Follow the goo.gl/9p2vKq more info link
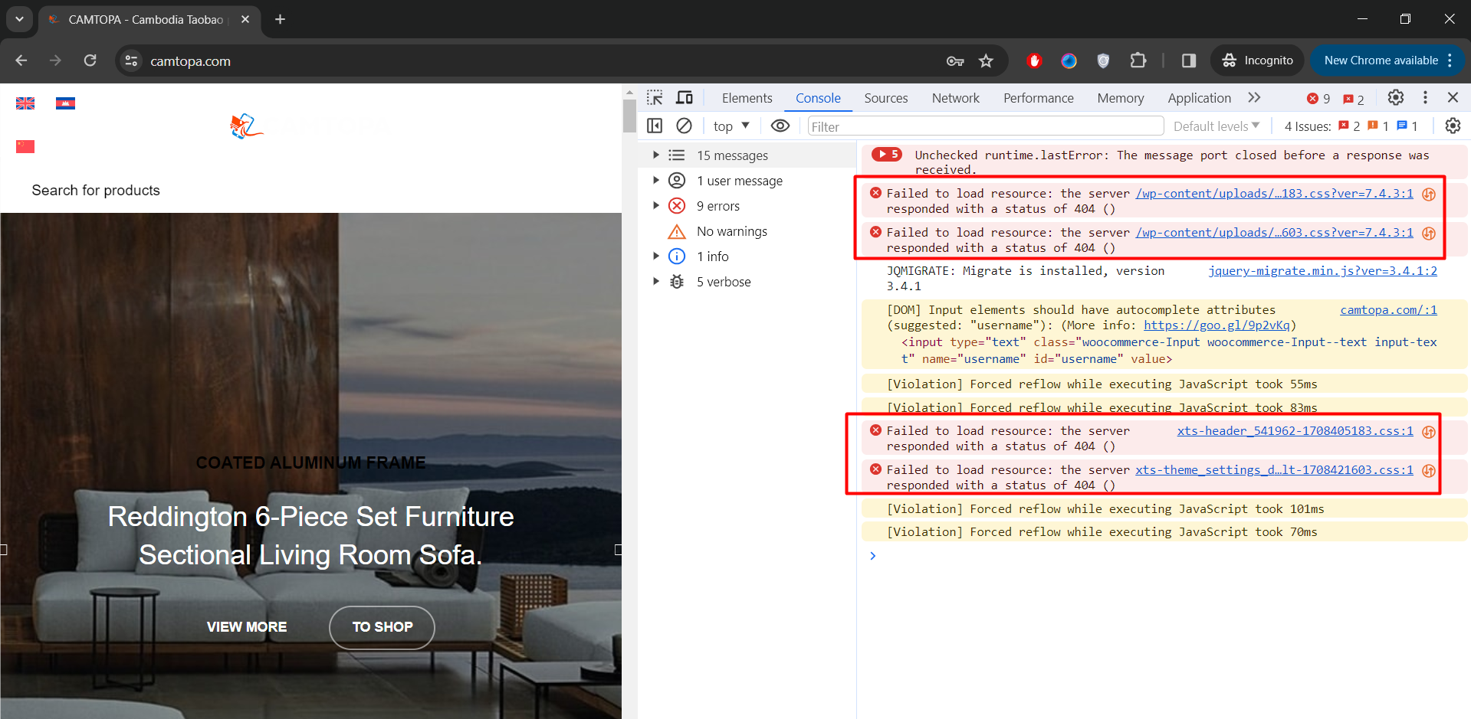This screenshot has height=719, width=1471. pos(1217,325)
